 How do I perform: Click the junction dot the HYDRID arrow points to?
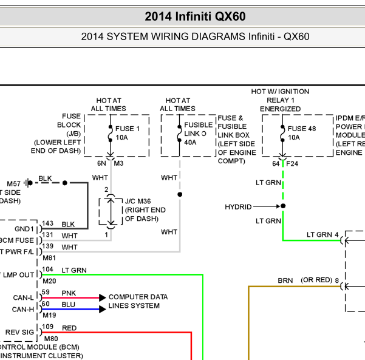[x=283, y=206]
